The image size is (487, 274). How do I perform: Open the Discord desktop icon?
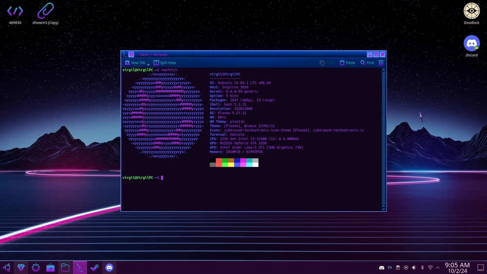(471, 44)
